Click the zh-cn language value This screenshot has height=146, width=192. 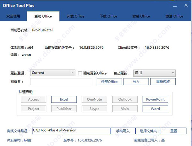pyautogui.click(x=27, y=55)
